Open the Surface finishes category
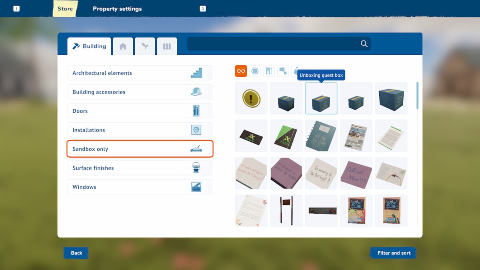480x270 pixels. (140, 168)
